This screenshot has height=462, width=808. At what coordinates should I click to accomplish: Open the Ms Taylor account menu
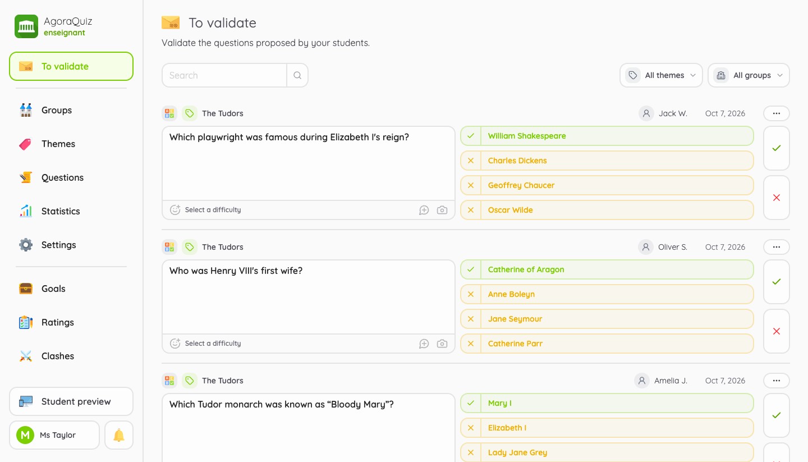click(54, 435)
